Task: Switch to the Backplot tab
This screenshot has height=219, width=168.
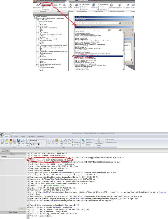Action: 23,136
